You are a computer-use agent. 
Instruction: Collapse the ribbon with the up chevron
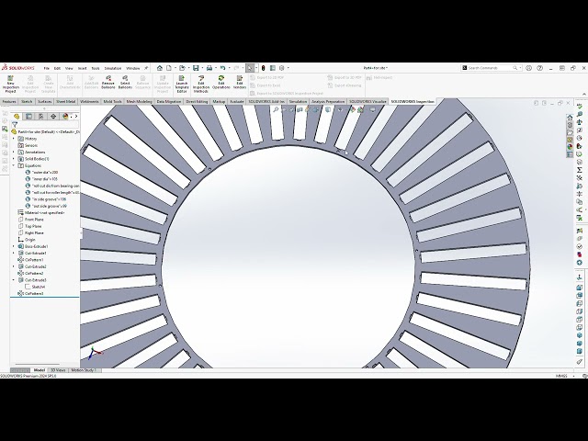[x=583, y=94]
